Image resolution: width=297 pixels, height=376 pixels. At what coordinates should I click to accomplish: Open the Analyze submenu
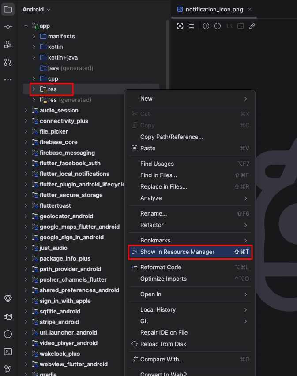pos(190,198)
